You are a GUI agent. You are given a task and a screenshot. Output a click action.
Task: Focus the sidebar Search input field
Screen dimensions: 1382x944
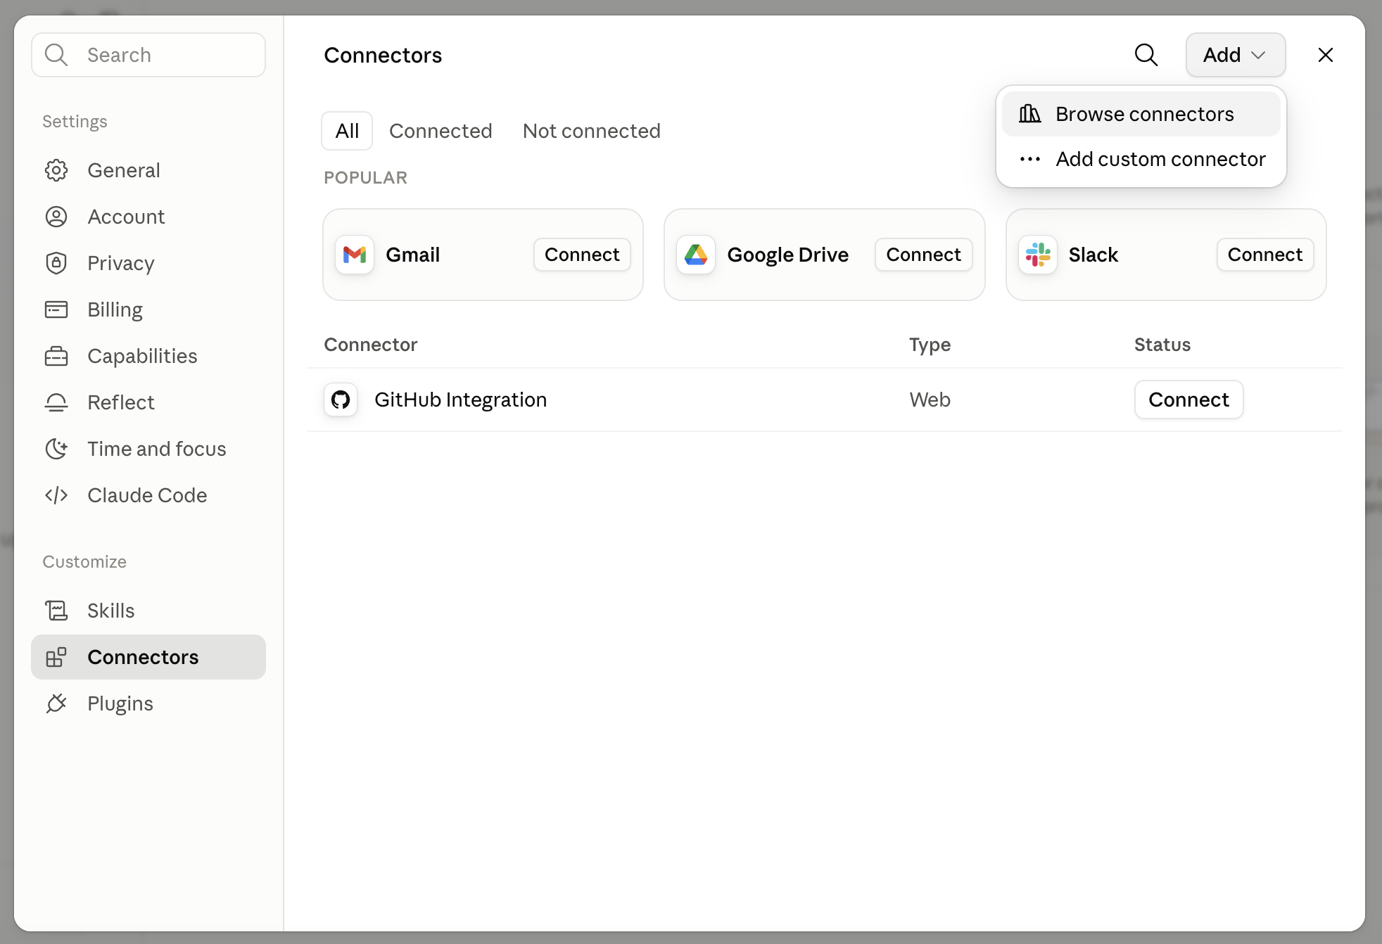(148, 55)
